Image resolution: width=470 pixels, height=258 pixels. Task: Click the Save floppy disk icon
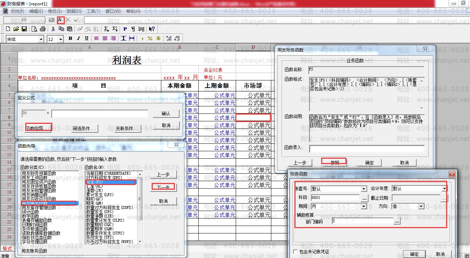[x=24, y=29]
